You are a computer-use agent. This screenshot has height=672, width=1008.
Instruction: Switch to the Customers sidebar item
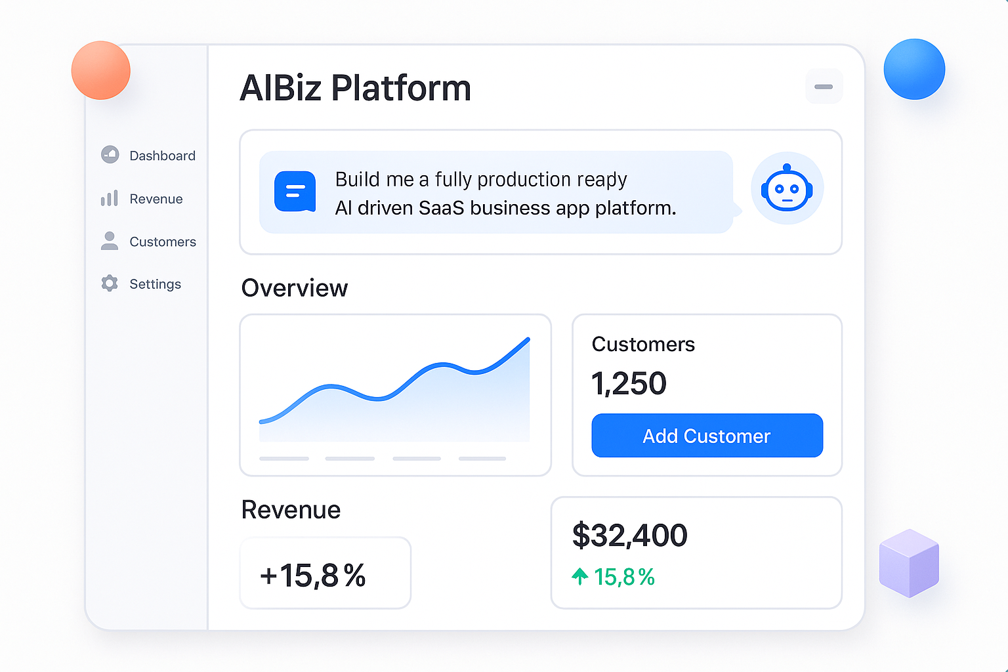(162, 241)
